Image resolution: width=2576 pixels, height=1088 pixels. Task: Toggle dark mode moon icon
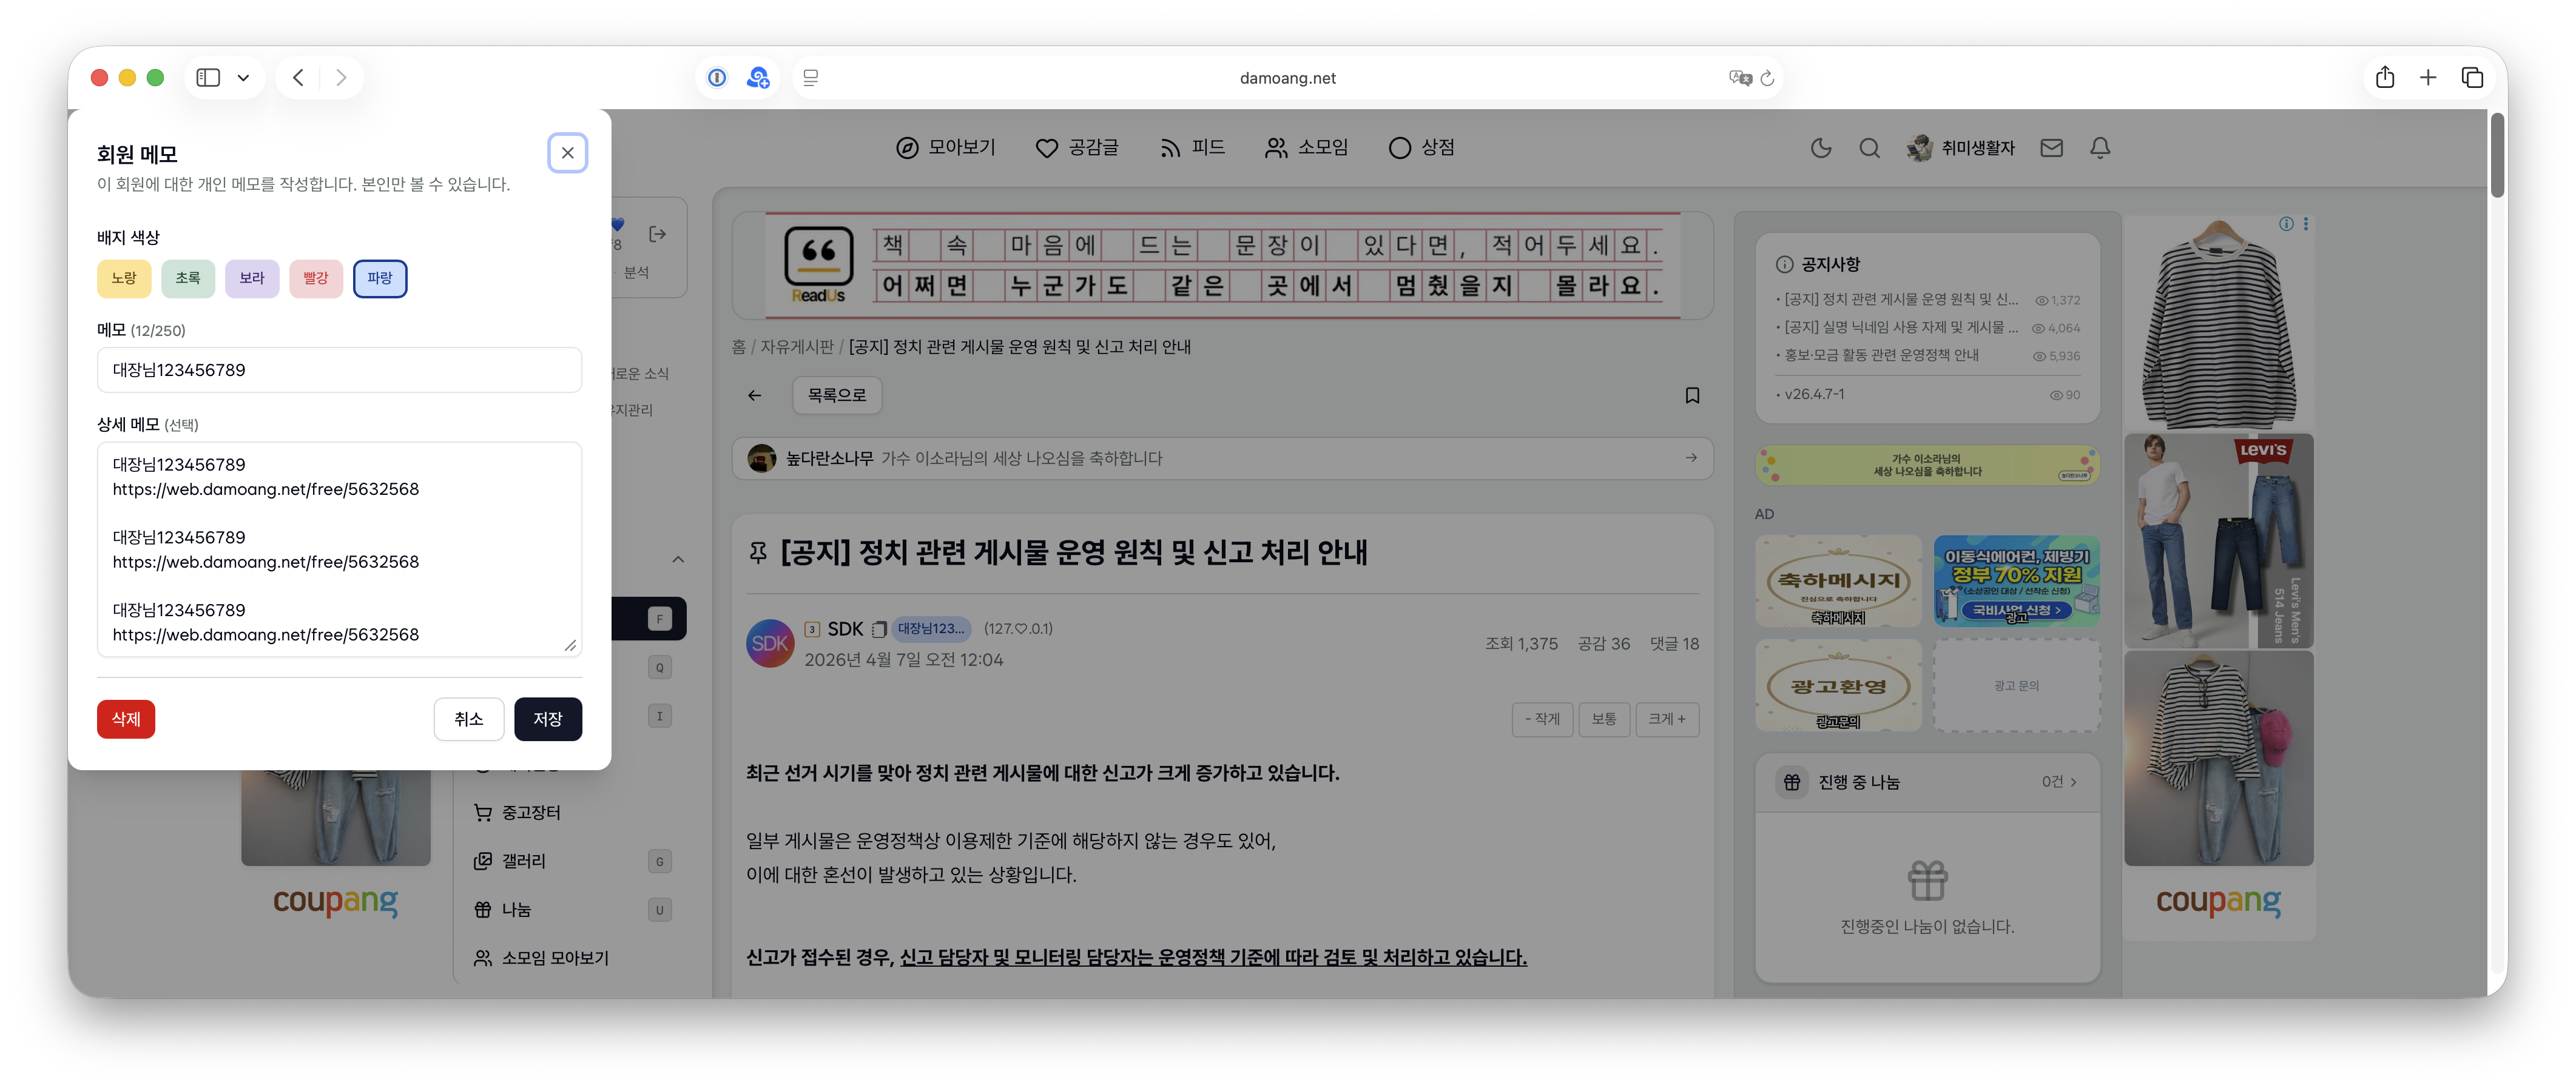(1821, 148)
